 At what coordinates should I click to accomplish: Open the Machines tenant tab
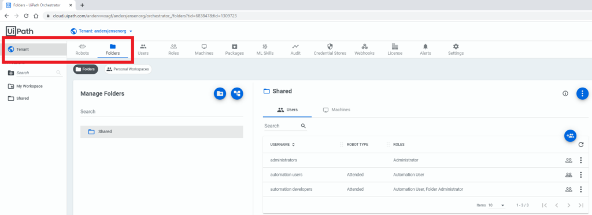(x=204, y=50)
